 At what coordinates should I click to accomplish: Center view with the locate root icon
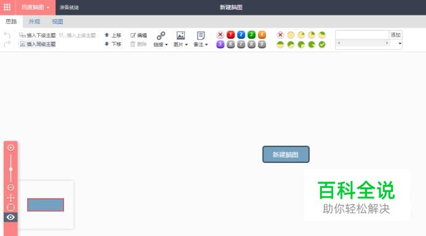coord(10,208)
